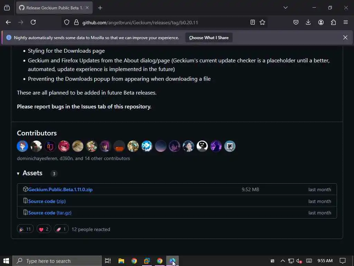
Task: Open the first contributor avatar with glasses
Action: (22, 146)
